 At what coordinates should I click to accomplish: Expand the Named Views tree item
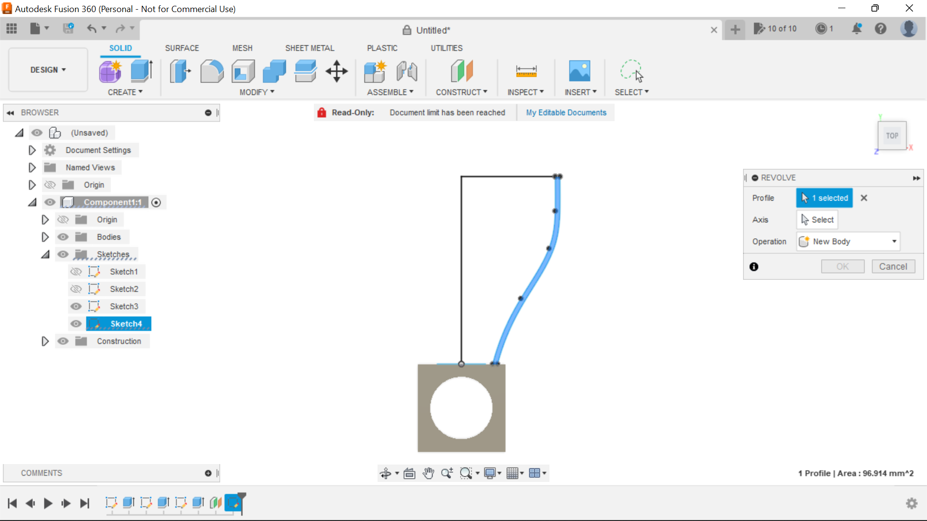point(32,167)
